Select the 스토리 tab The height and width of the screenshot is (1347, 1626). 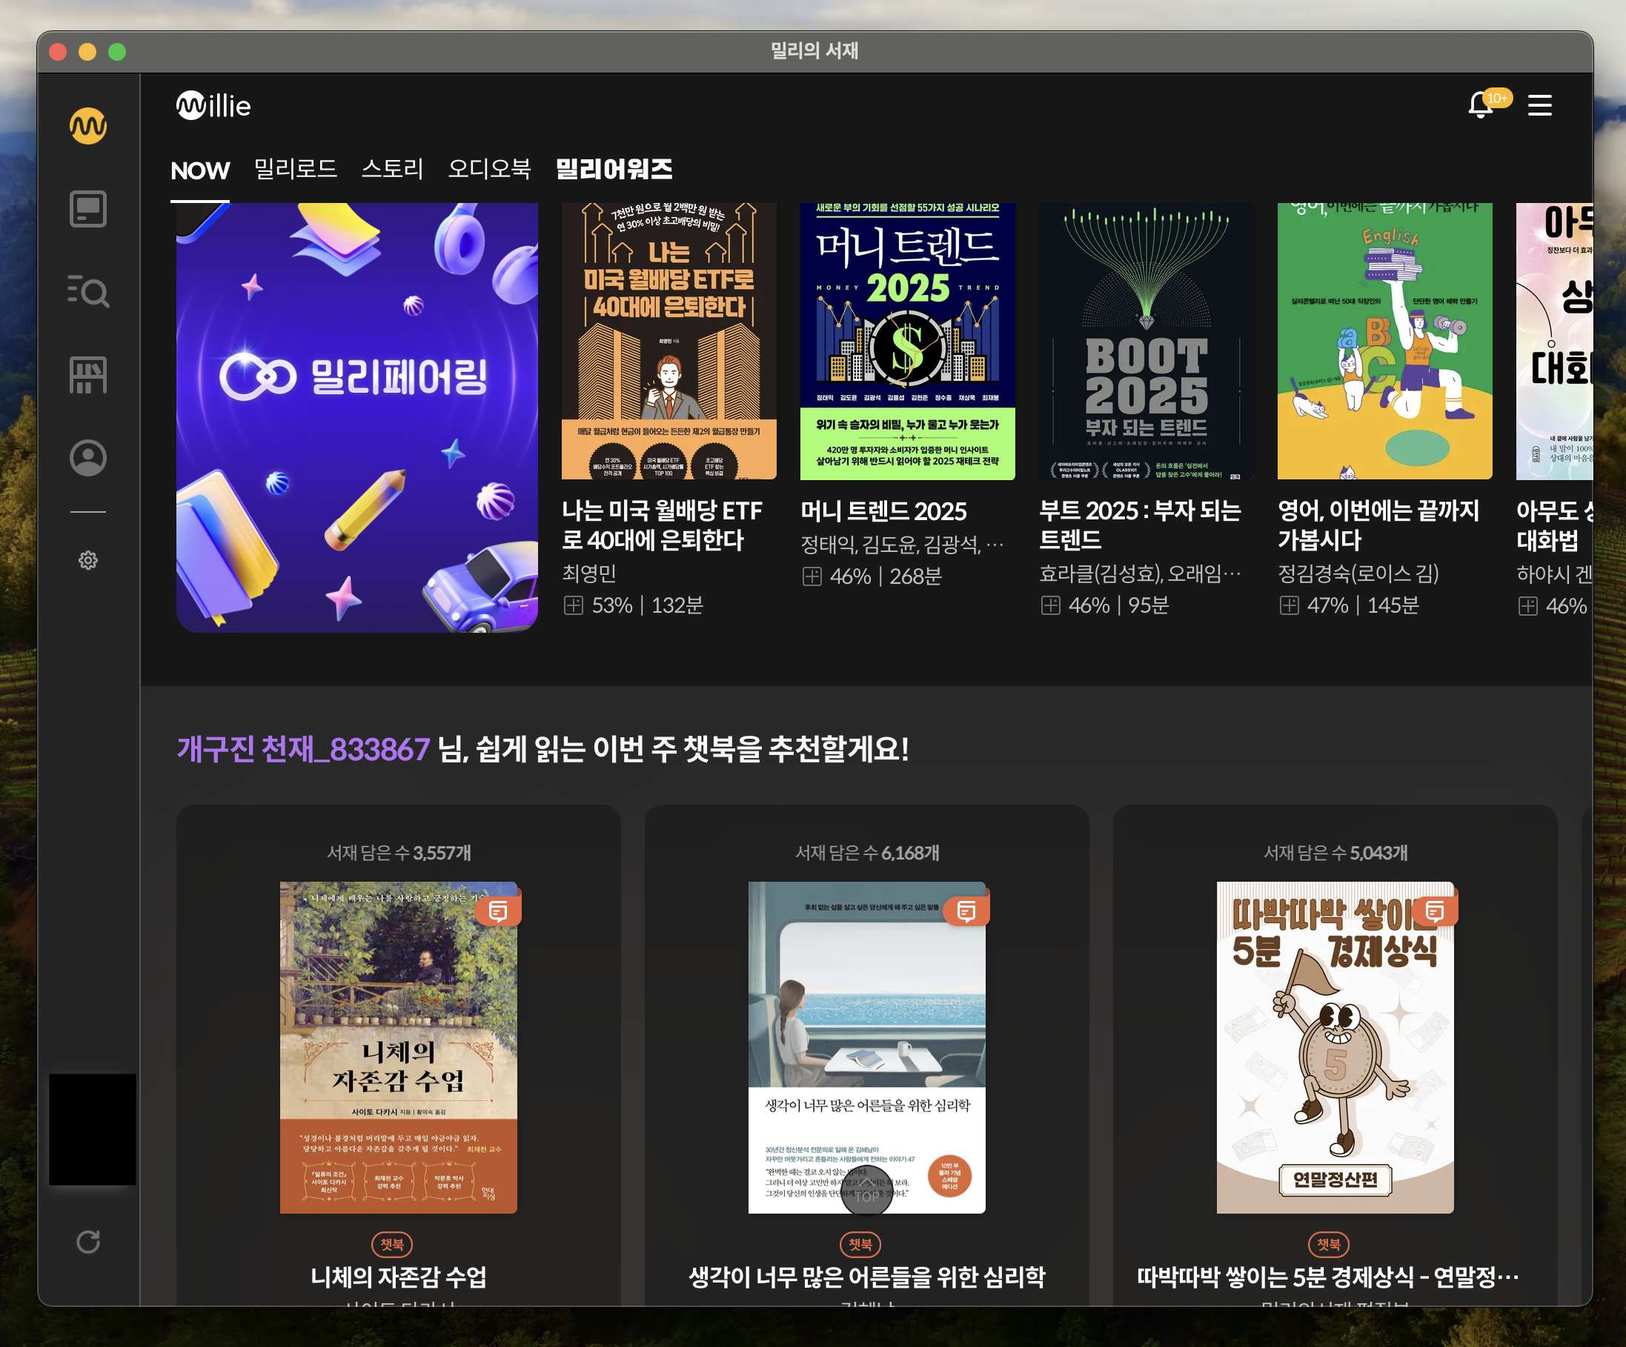point(393,169)
